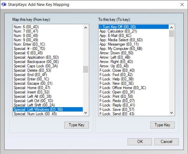Click the From list scrollbar thumb
The image size is (188, 154).
click(86, 69)
